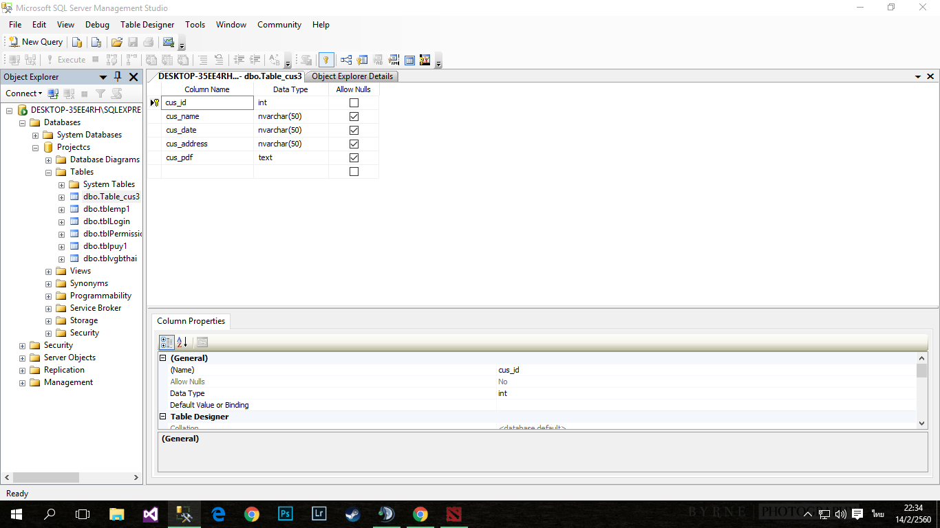Open the File menu
940x528 pixels.
pos(15,25)
